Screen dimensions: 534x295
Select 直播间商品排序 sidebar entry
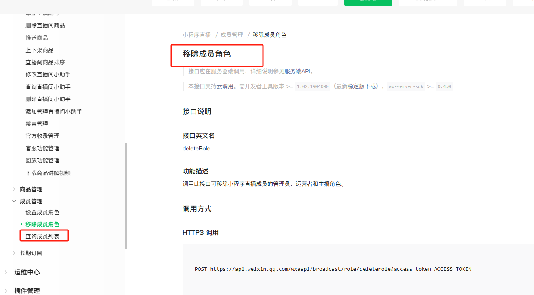pyautogui.click(x=45, y=62)
